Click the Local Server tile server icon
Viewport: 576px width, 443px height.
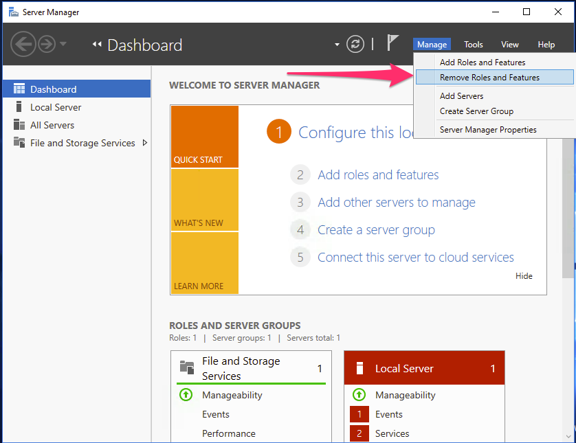[x=359, y=367]
